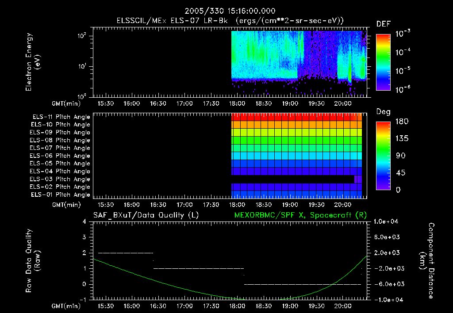Viewport: 453px width, 313px height.
Task: Click the ELS-03 Pitch Angle row label
Action: coord(60,179)
